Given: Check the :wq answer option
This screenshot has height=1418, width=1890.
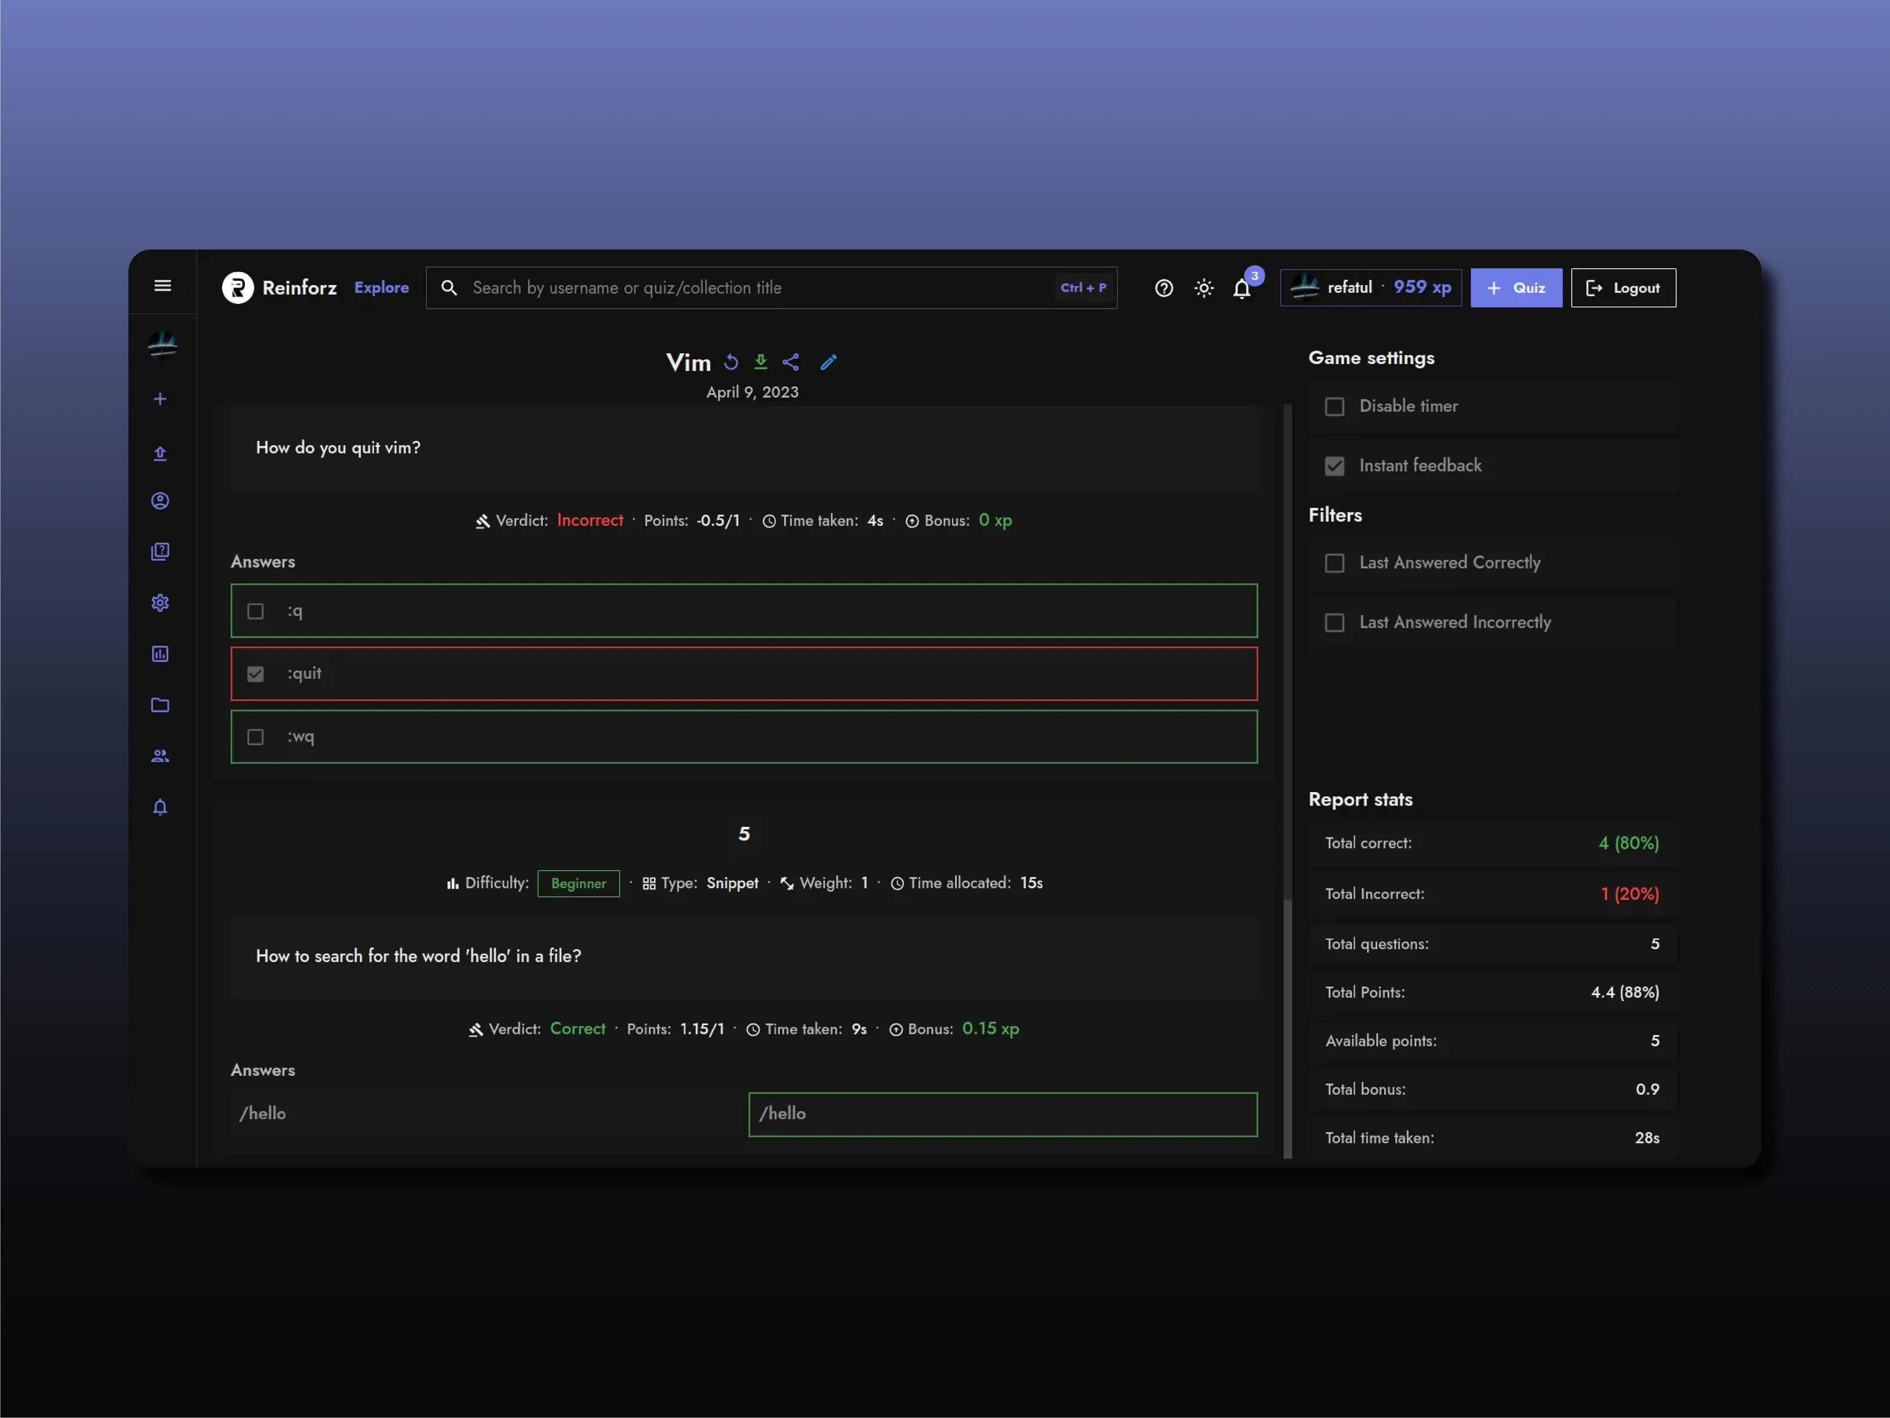Looking at the screenshot, I should click(x=255, y=736).
